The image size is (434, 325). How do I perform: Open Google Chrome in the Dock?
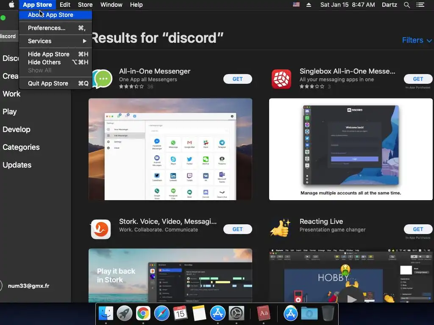click(x=143, y=314)
